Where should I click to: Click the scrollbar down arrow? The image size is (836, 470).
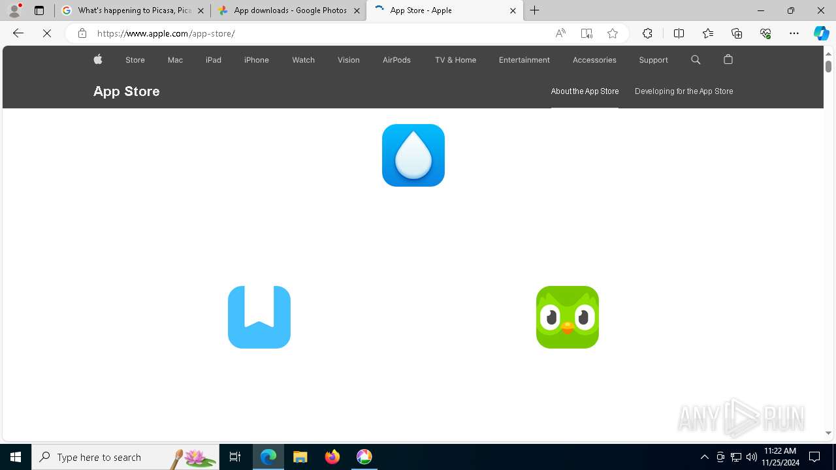[x=828, y=433]
